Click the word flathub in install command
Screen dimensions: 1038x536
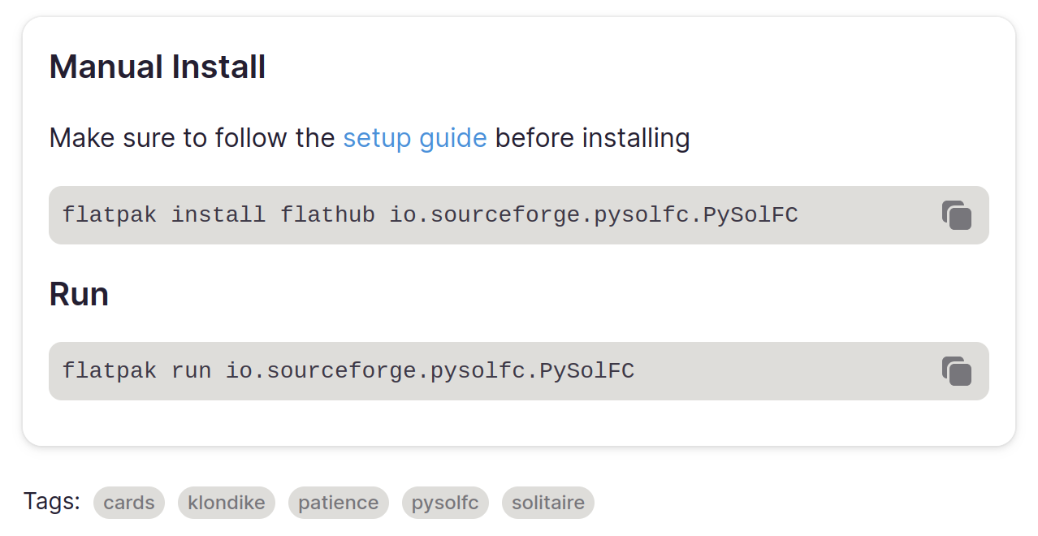328,215
